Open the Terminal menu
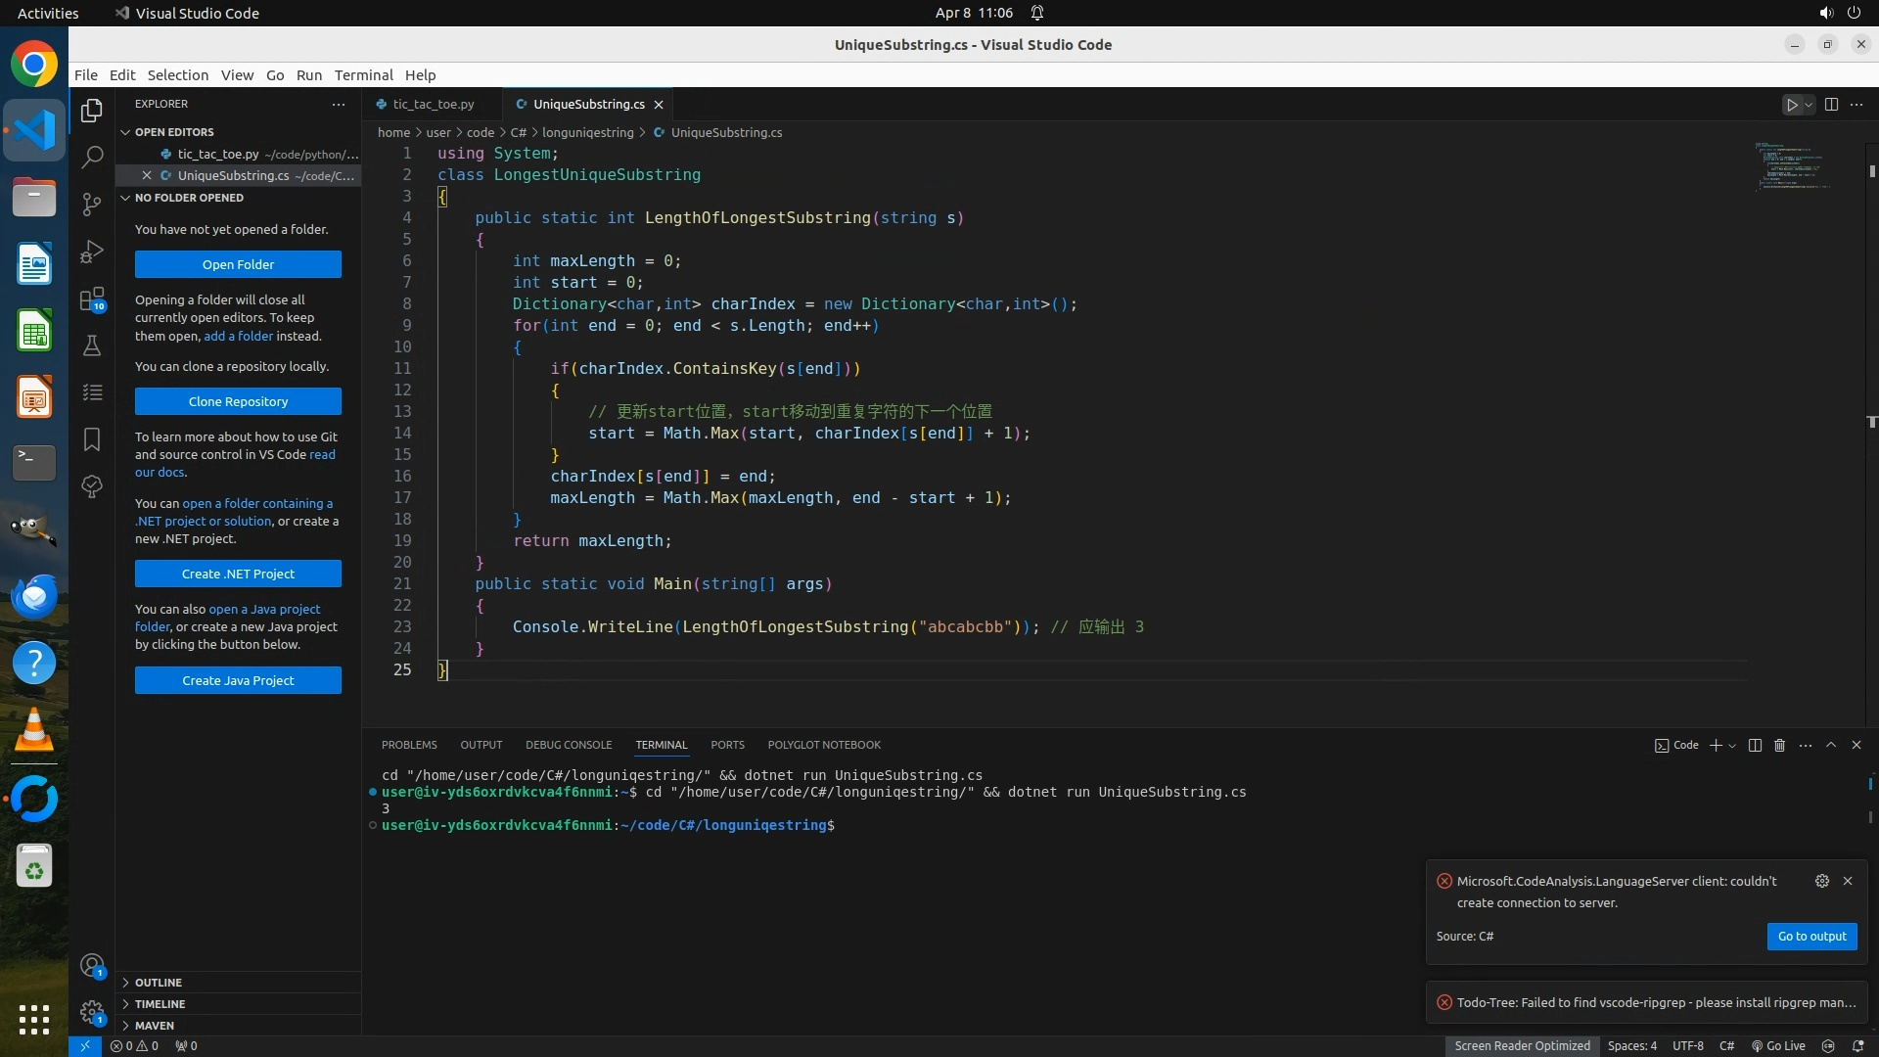Viewport: 1879px width, 1057px height. click(x=363, y=74)
